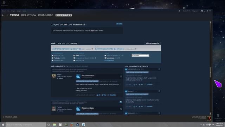
Task: Click the 'aquí' link in mentors text
Action: pos(93,31)
